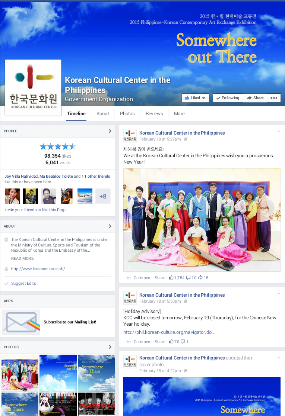Click the thumbs-up icon on the Liked button

[187, 98]
